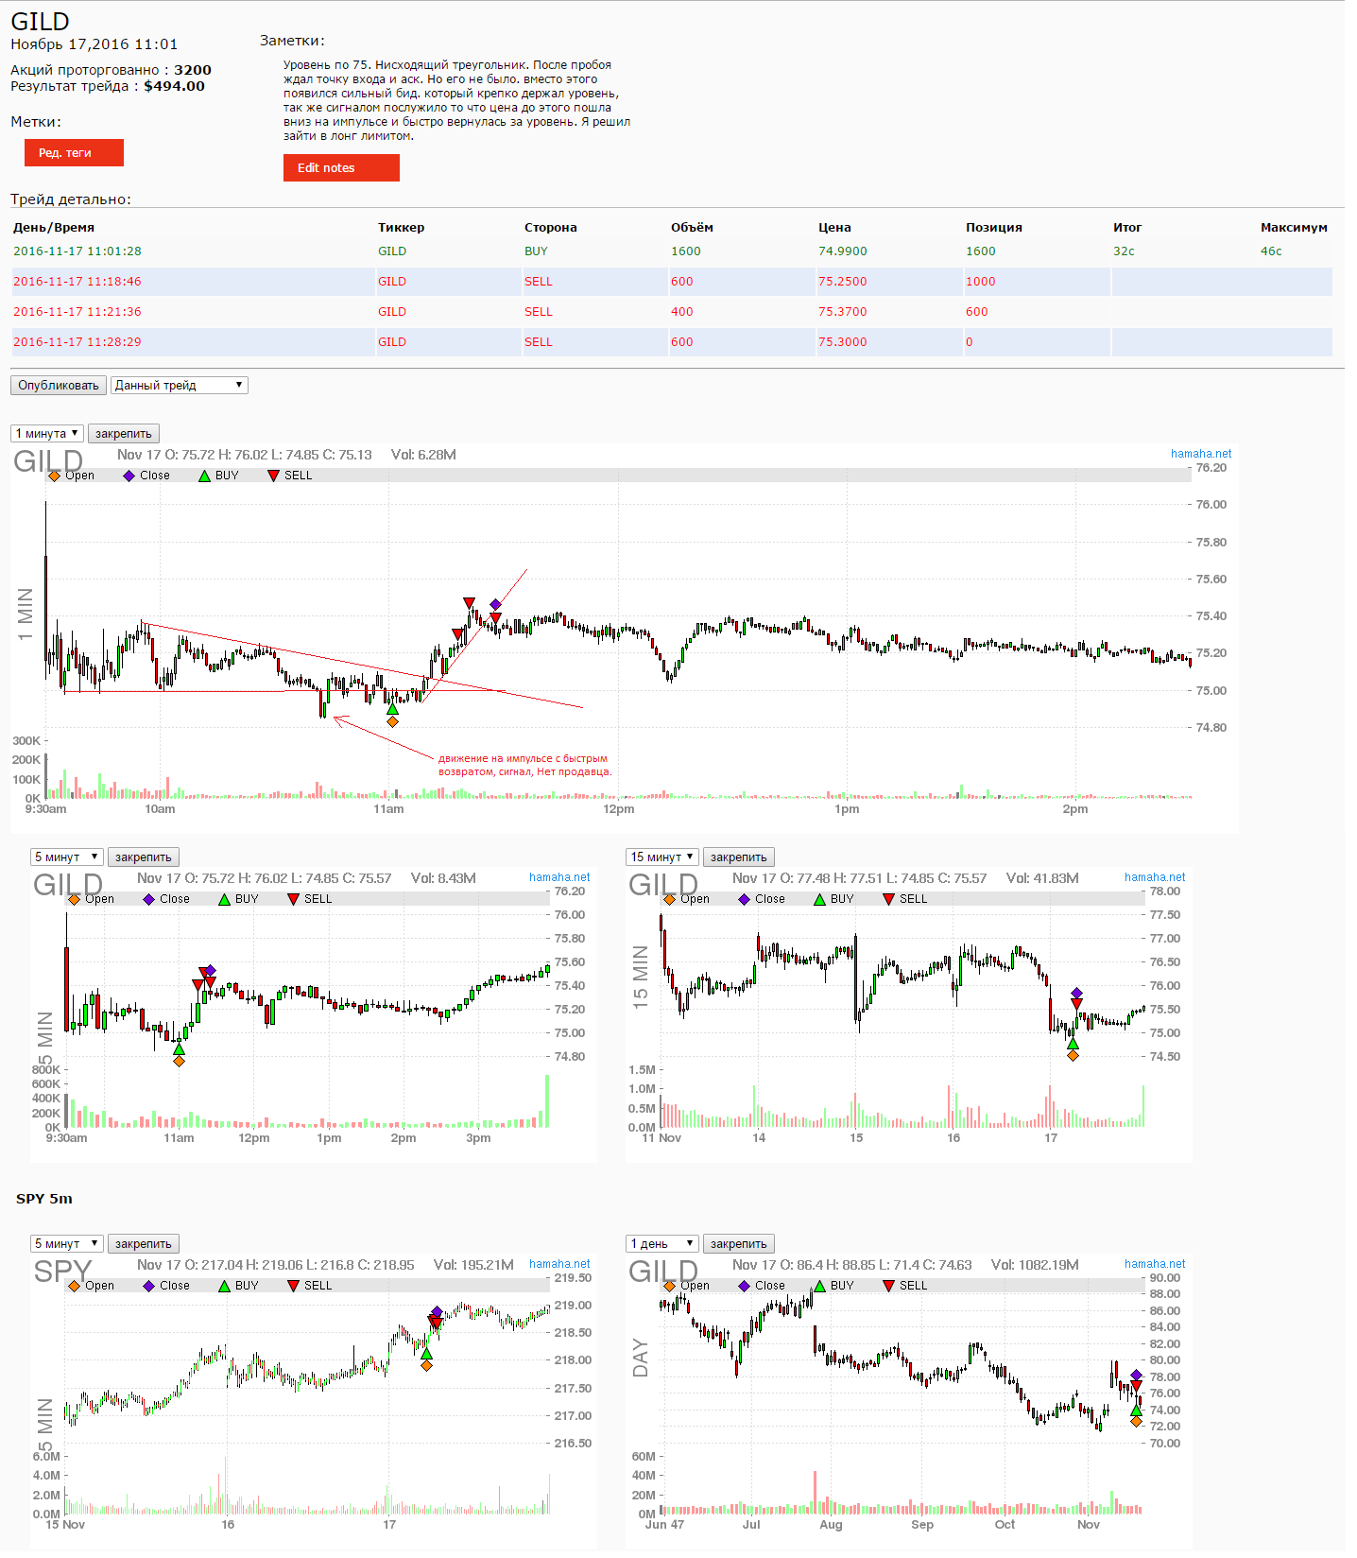This screenshot has width=1357, height=1558.
Task: Open the "15 минут" timeframe dropdown
Action: click(x=661, y=857)
